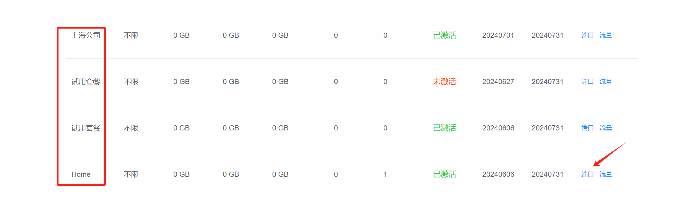Select 试用套餐 name in row starting 20240606

coord(86,128)
